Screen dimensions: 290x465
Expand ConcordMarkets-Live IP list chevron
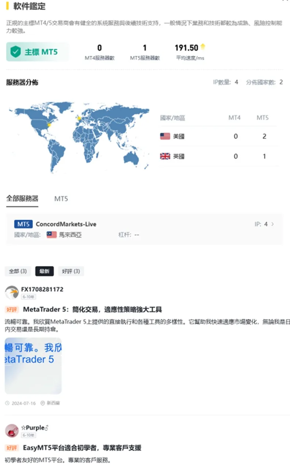(272, 224)
